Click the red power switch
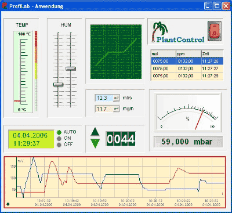 pyautogui.click(x=215, y=31)
